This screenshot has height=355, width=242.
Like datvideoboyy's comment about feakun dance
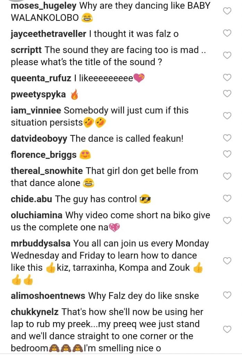pyautogui.click(x=227, y=138)
